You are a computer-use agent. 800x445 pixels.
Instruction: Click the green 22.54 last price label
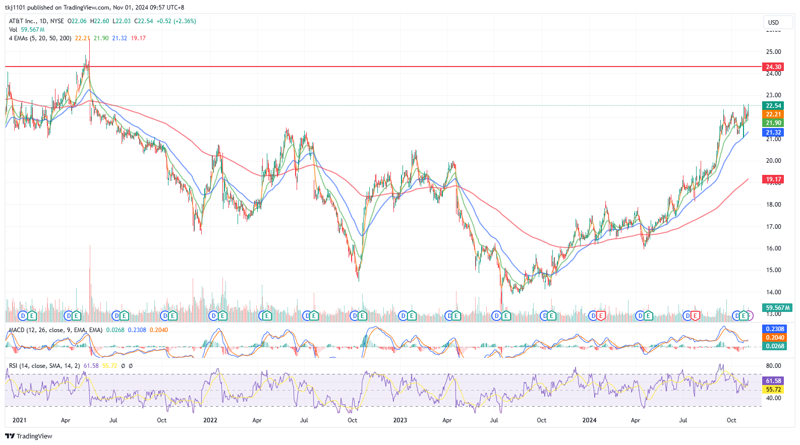773,106
